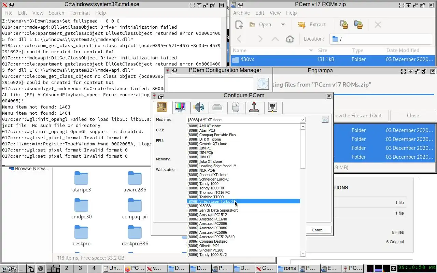Select [8088] Zenith Data SupersPort
The image size is (437, 273).
click(243, 210)
